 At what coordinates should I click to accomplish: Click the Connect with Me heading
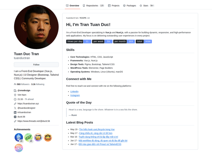point(79,79)
